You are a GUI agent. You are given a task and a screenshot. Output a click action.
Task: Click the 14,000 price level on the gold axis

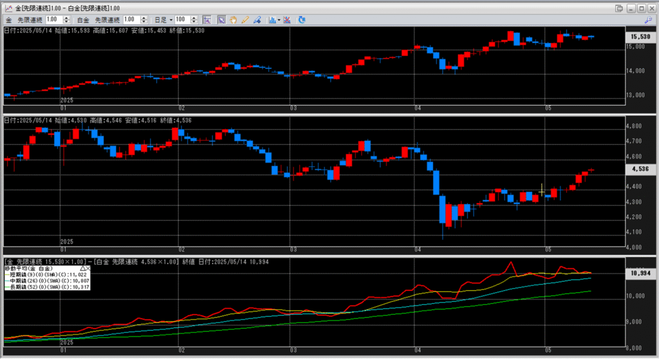coord(635,71)
